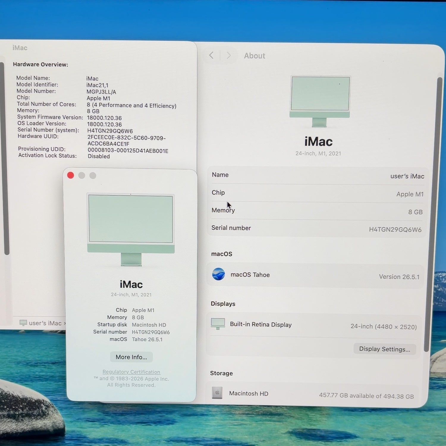The width and height of the screenshot is (446, 446).
Task: Click the Displays section heading
Action: click(x=223, y=304)
